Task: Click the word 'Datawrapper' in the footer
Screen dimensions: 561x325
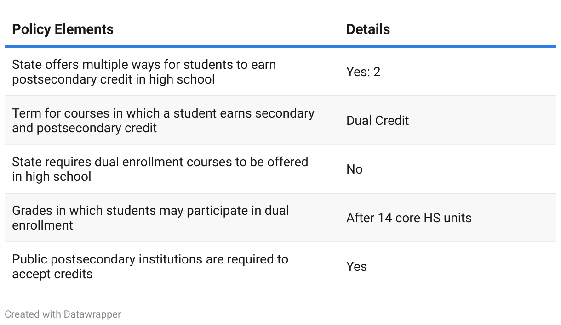Action: click(x=92, y=314)
